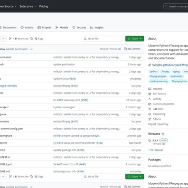Open the fix #417 switch to ruff commit
The image size is (188, 188).
tap(69, 164)
